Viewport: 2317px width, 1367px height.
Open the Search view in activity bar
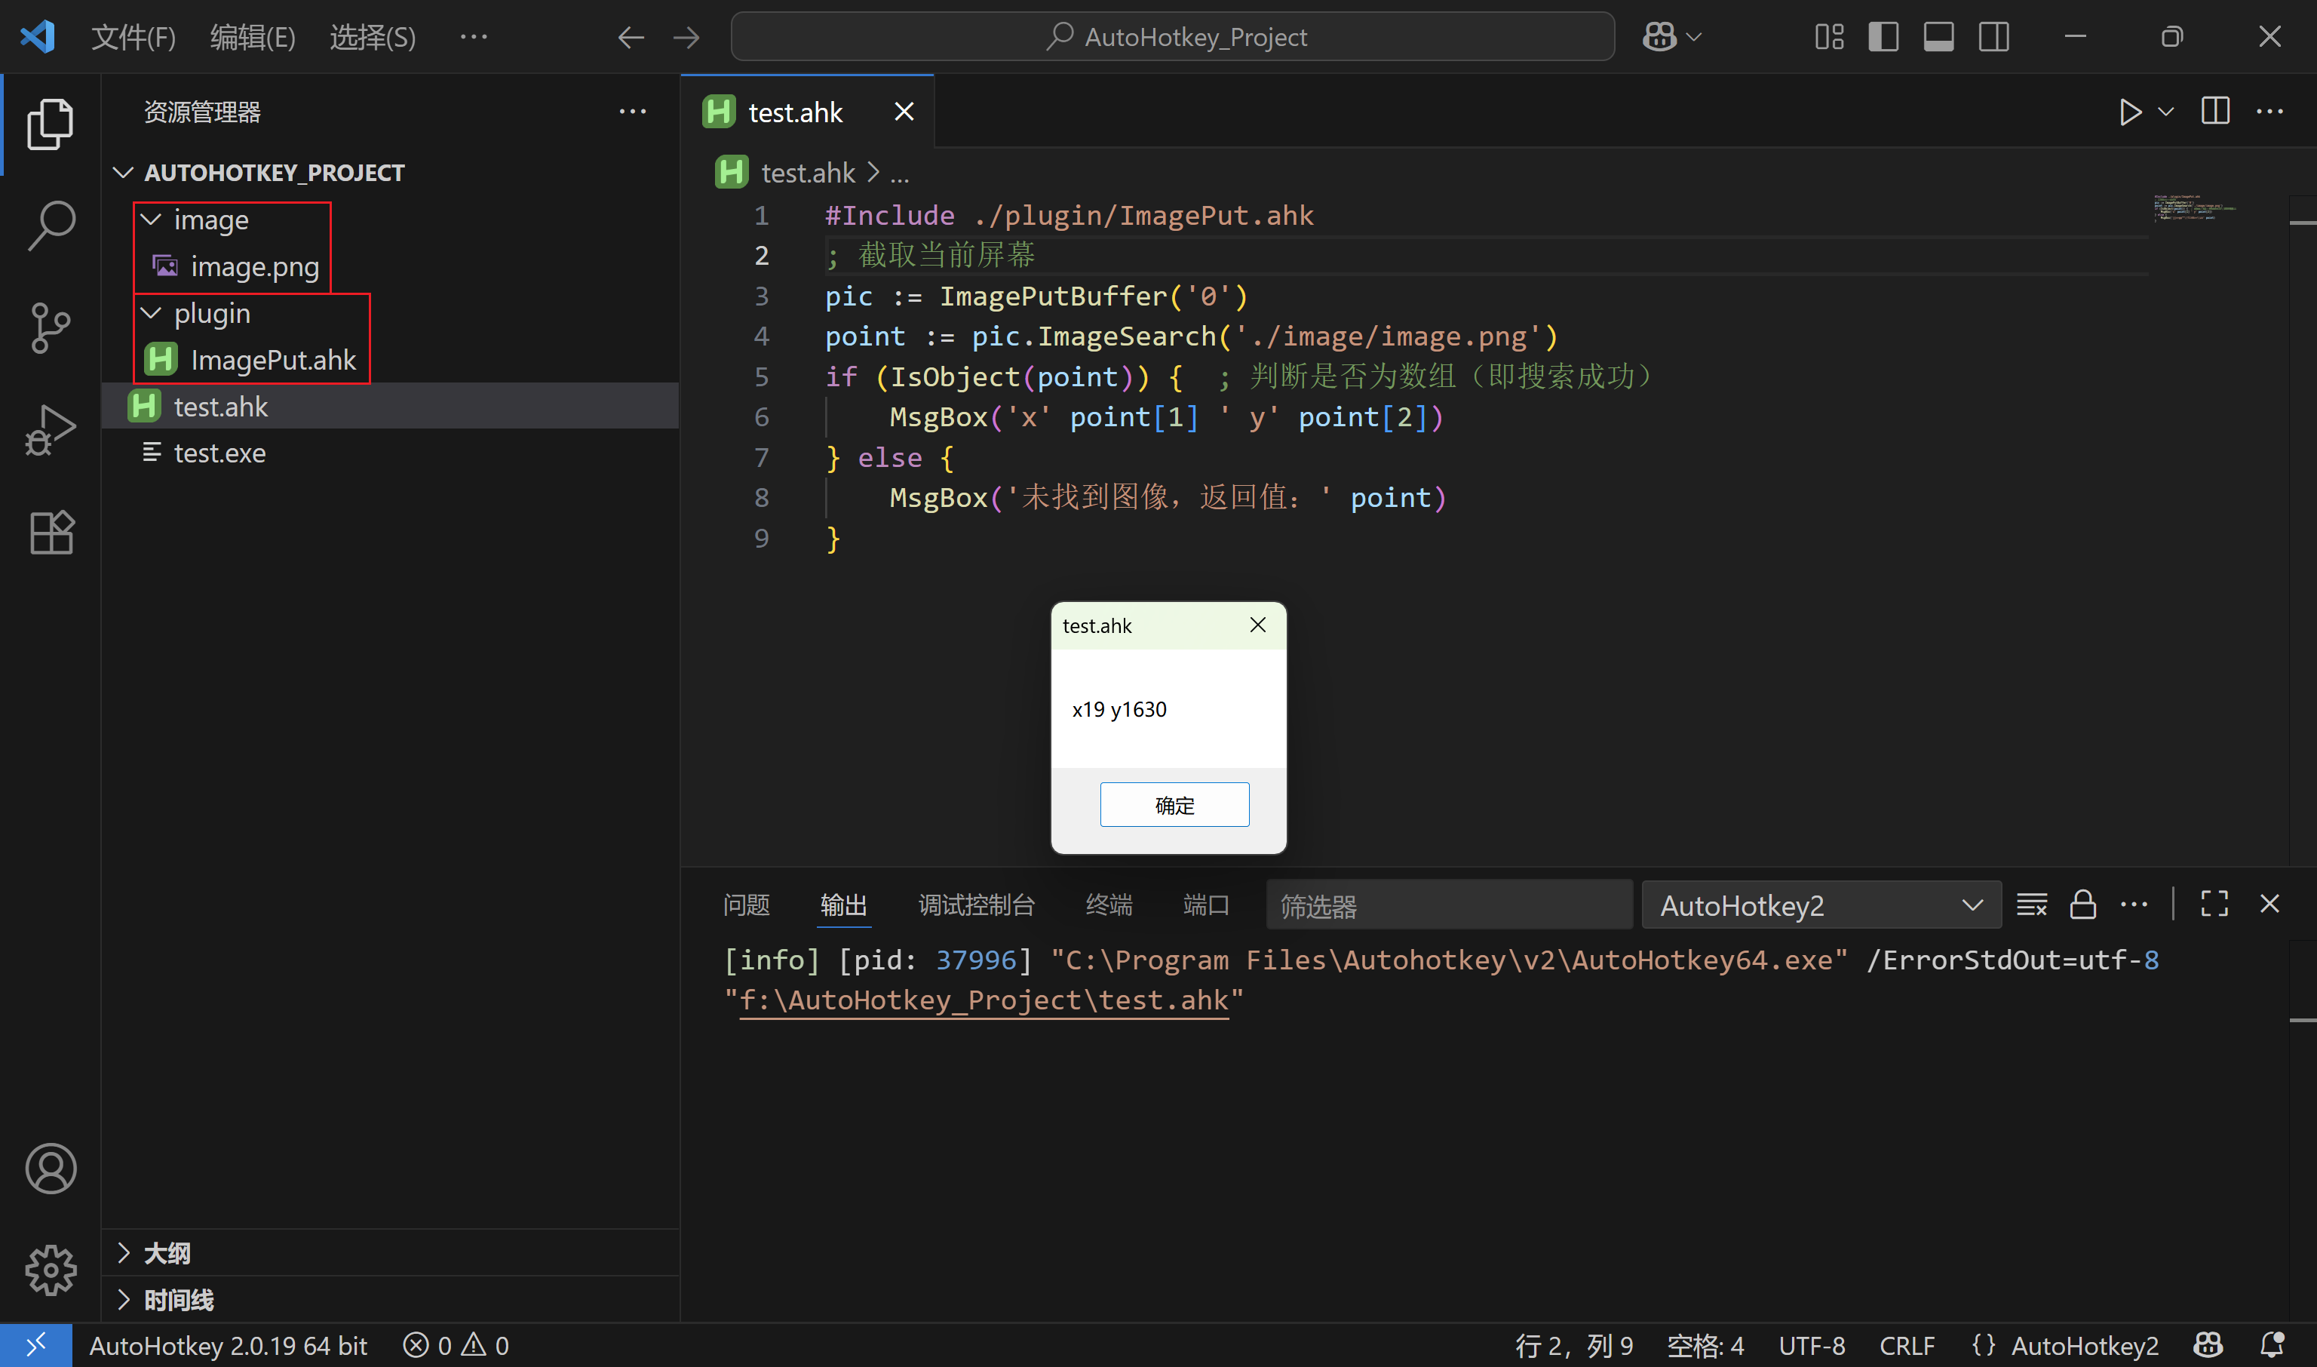pos(51,226)
